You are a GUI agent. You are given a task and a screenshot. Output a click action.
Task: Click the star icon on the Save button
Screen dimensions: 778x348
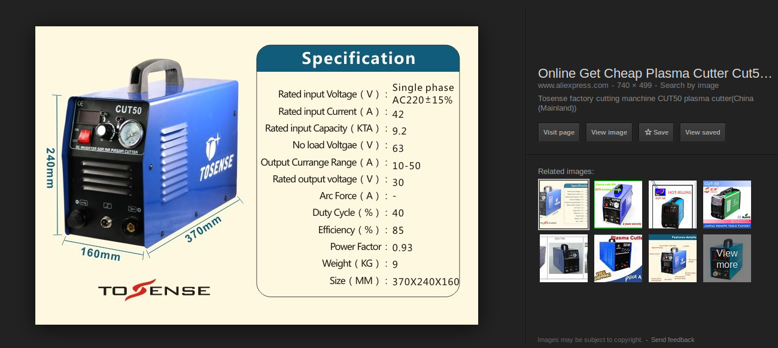[x=648, y=133]
